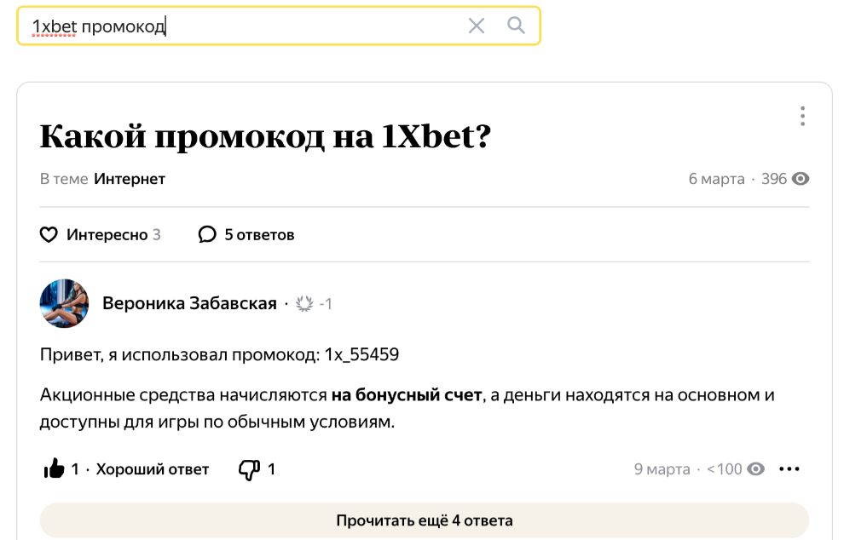Click the author name Вероника Забавская
Viewport: 844px width, 540px height.
(x=189, y=303)
